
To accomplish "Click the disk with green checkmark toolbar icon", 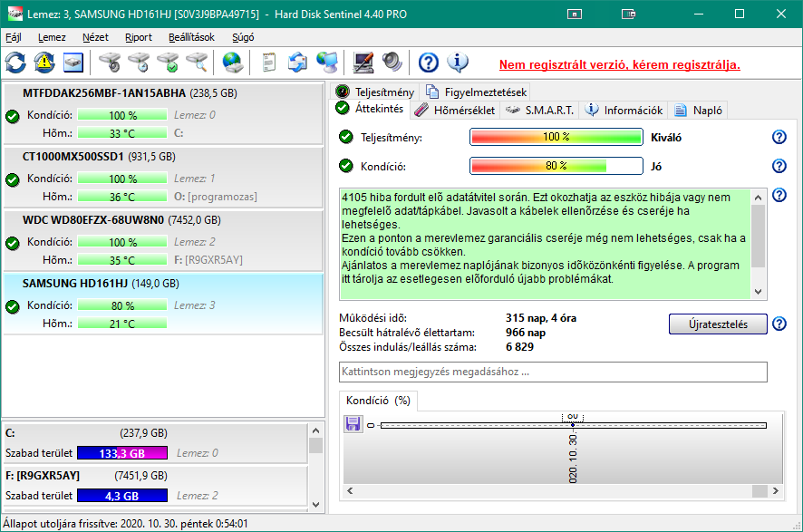I will pyautogui.click(x=168, y=63).
